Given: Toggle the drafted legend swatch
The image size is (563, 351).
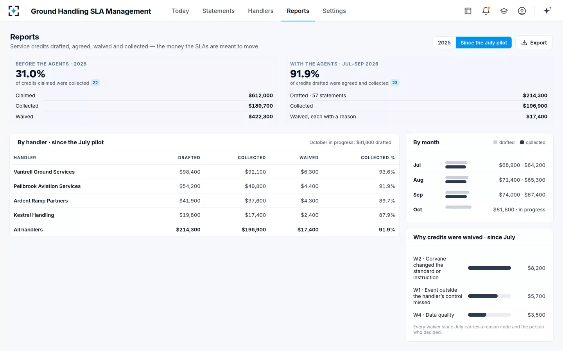Looking at the screenshot, I should (495, 142).
